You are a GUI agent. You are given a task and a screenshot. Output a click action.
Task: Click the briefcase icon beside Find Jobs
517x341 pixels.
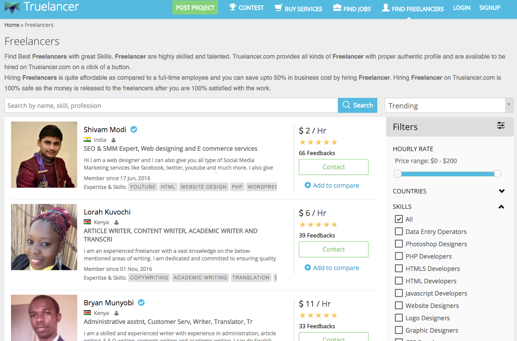tap(337, 7)
